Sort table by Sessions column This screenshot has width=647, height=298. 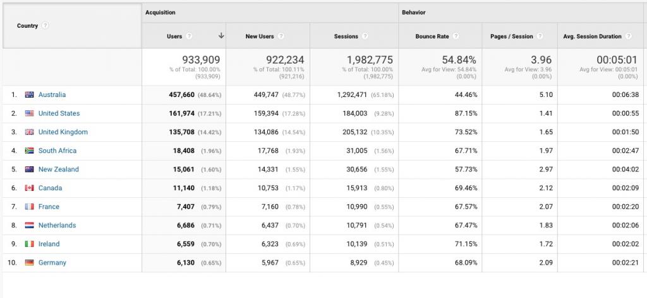346,37
